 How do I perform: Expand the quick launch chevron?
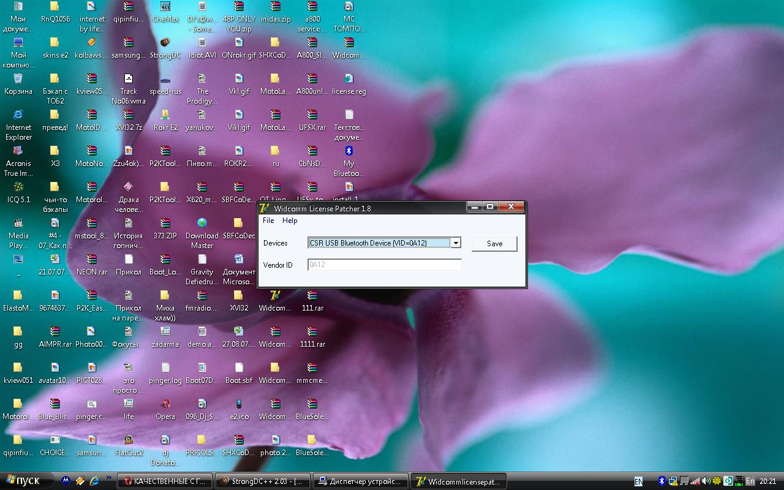pos(109,478)
